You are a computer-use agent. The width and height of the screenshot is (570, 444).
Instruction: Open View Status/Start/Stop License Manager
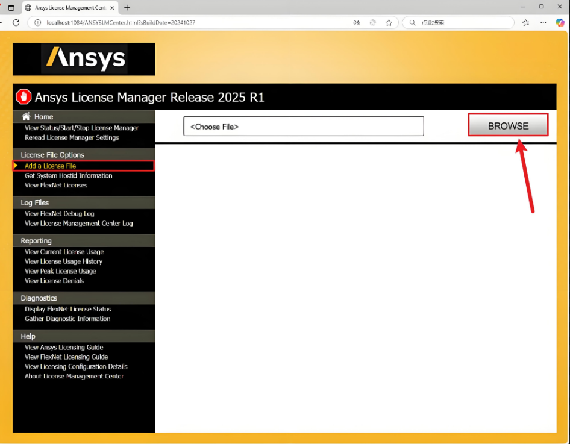[81, 128]
